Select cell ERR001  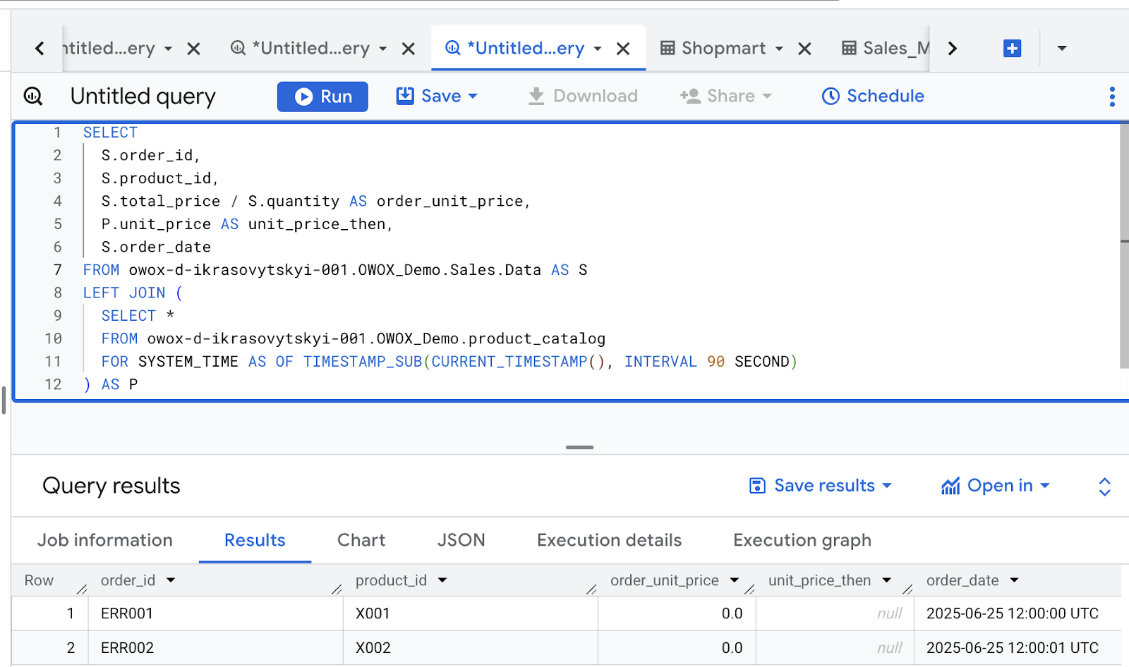pos(215,613)
